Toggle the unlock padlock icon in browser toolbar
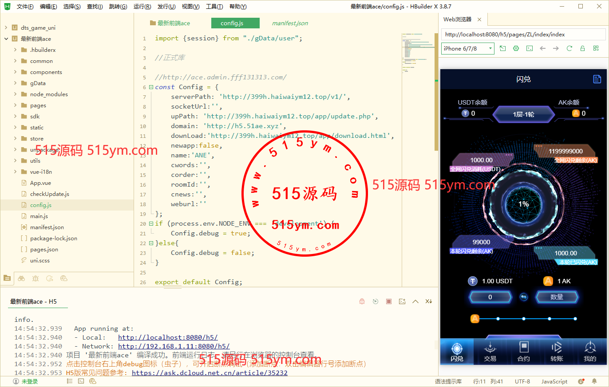609x387 pixels. pyautogui.click(x=582, y=48)
